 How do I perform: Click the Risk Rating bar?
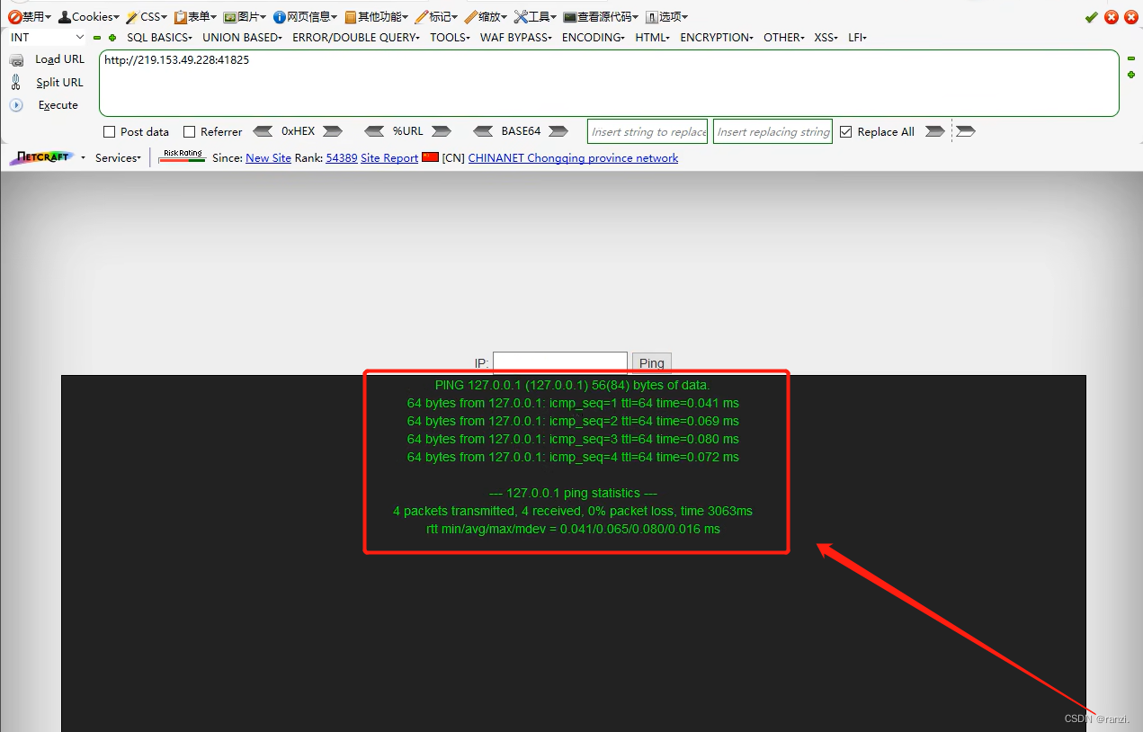pyautogui.click(x=183, y=157)
